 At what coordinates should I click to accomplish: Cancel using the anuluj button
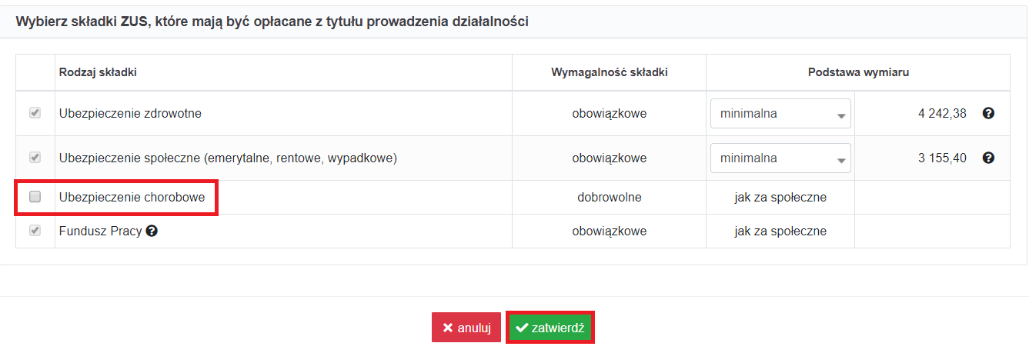[x=466, y=328]
